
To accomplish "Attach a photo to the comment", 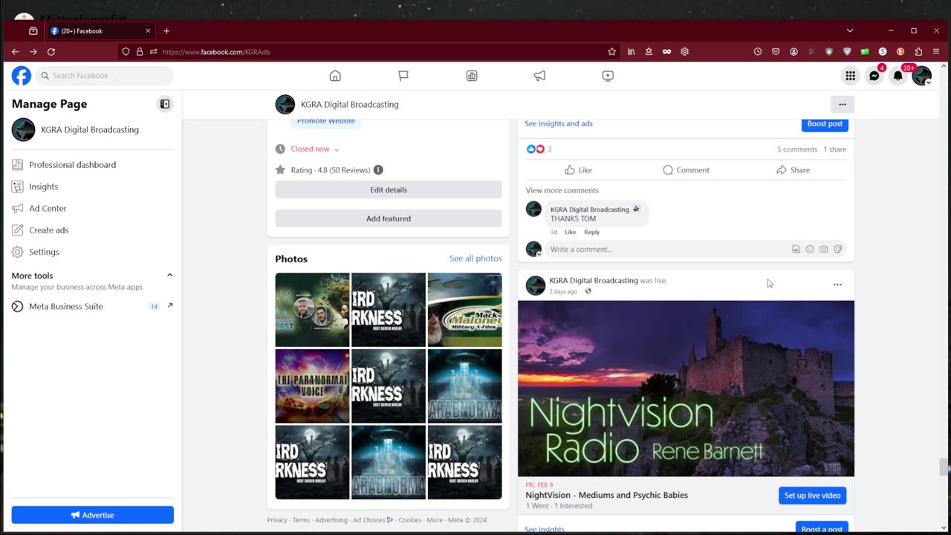I will tap(824, 250).
